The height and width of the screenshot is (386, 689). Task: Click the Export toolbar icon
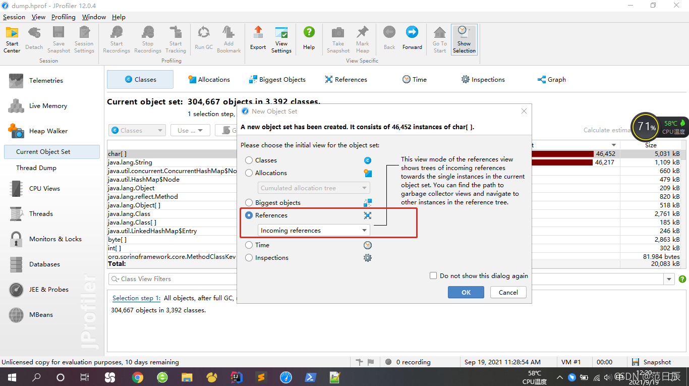pyautogui.click(x=258, y=39)
